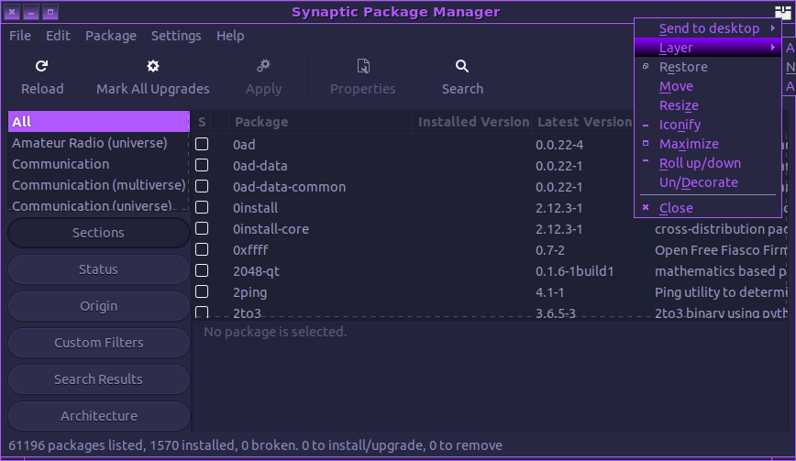Sort by Installed Version column header
This screenshot has height=461, width=796.
pyautogui.click(x=472, y=122)
